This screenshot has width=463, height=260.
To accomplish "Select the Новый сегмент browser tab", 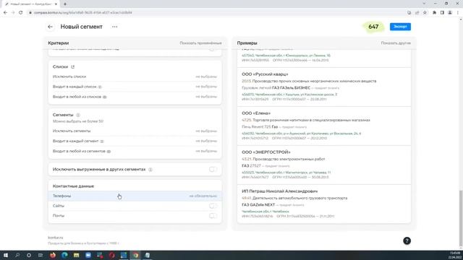I will click(31, 4).
